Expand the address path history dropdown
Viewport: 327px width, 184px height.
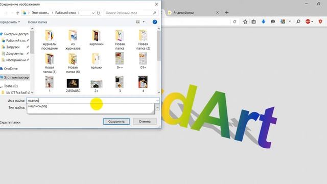click(93, 13)
